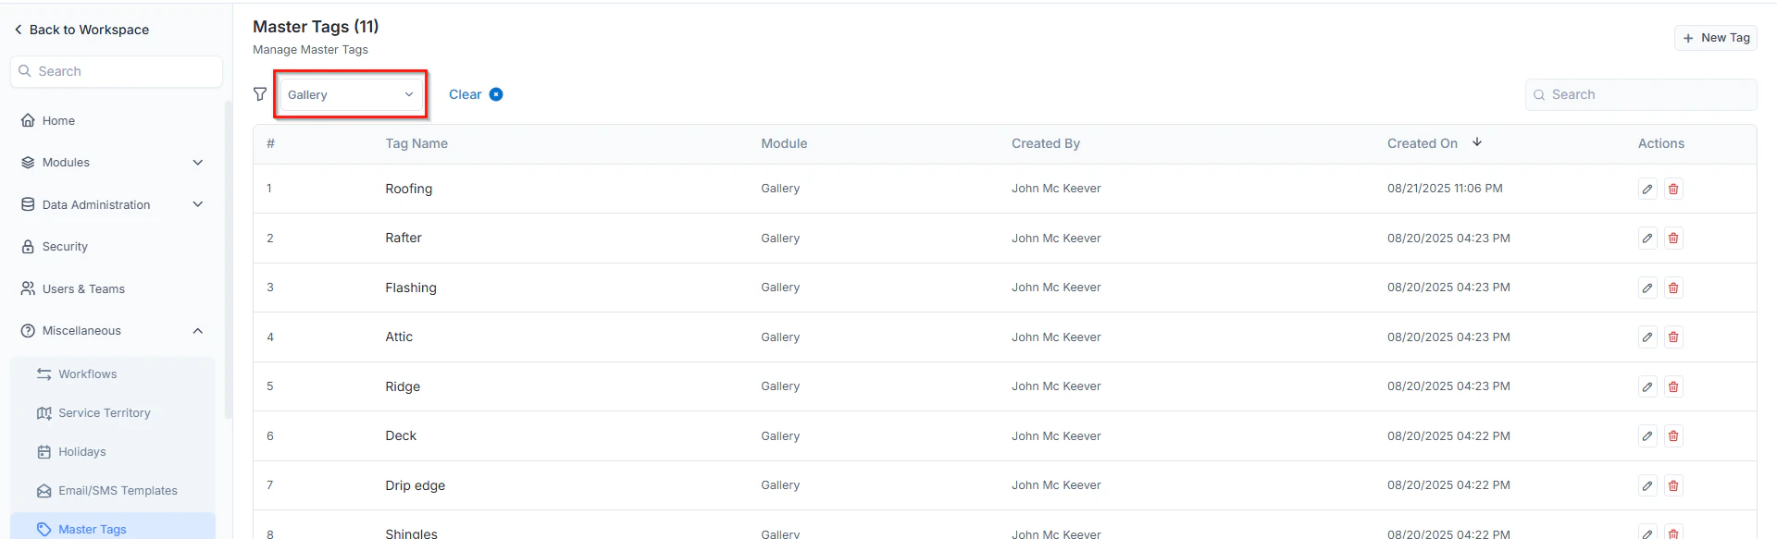Click the Module column header
Image resolution: width=1777 pixels, height=539 pixels.
tap(784, 143)
